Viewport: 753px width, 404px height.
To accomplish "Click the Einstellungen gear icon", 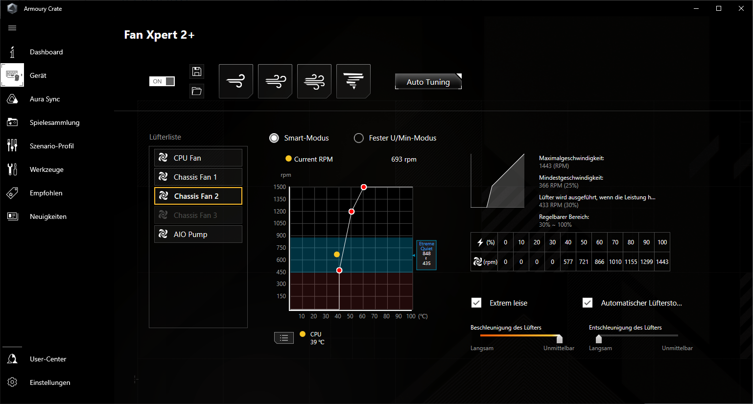I will click(12, 382).
